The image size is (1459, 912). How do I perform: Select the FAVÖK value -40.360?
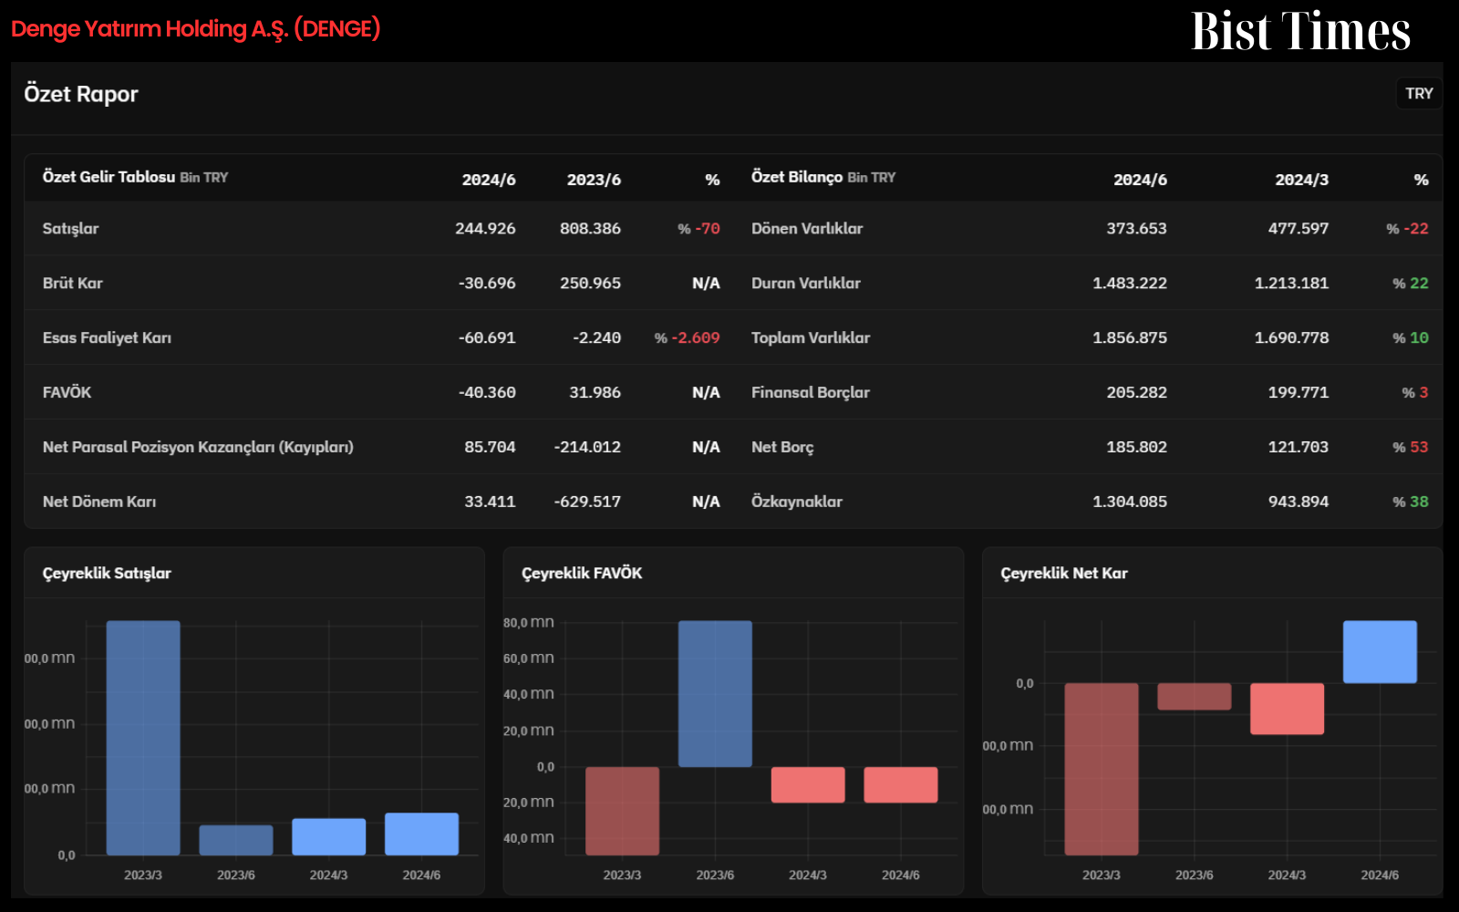(487, 392)
